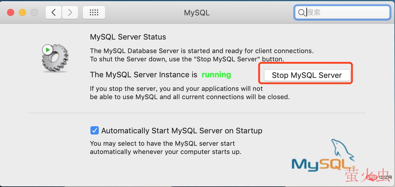Close the MySQL preferences window

click(11, 12)
